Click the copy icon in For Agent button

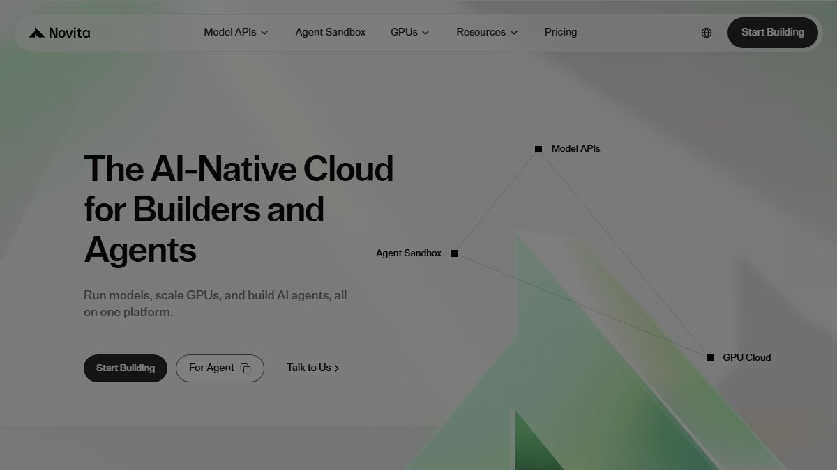pyautogui.click(x=246, y=368)
